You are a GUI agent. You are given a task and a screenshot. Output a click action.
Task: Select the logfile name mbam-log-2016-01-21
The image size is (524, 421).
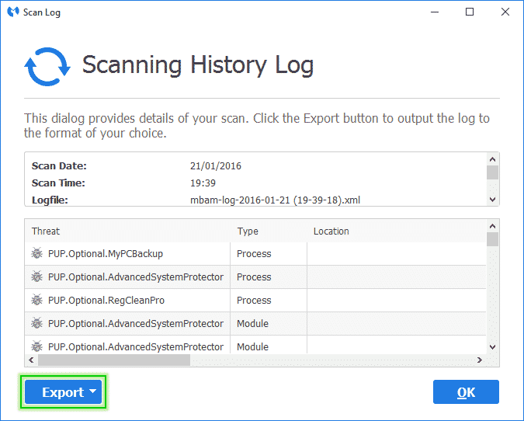[x=275, y=200]
